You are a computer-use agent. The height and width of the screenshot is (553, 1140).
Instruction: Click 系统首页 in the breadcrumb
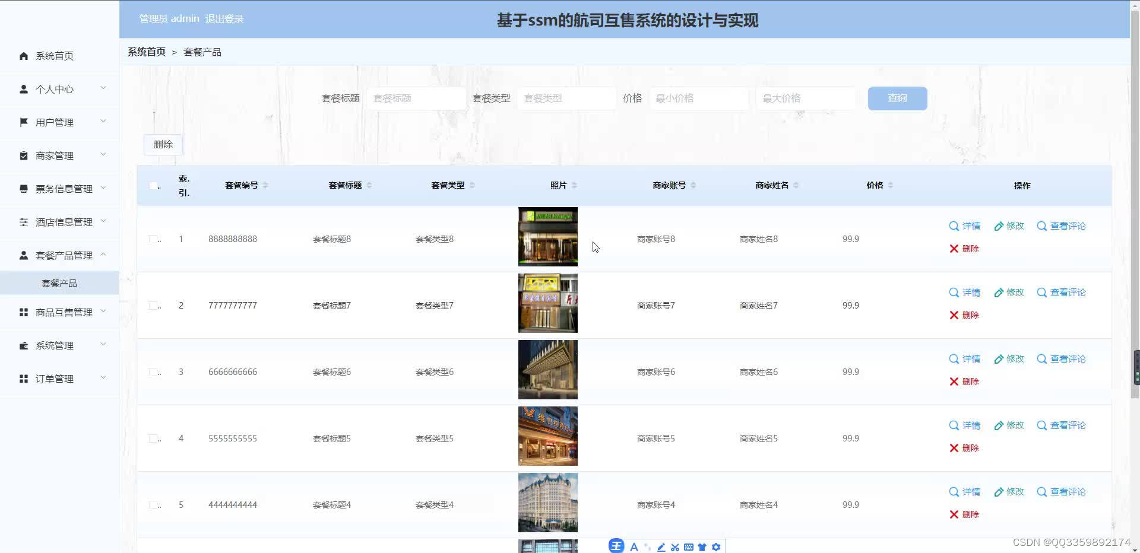(147, 52)
